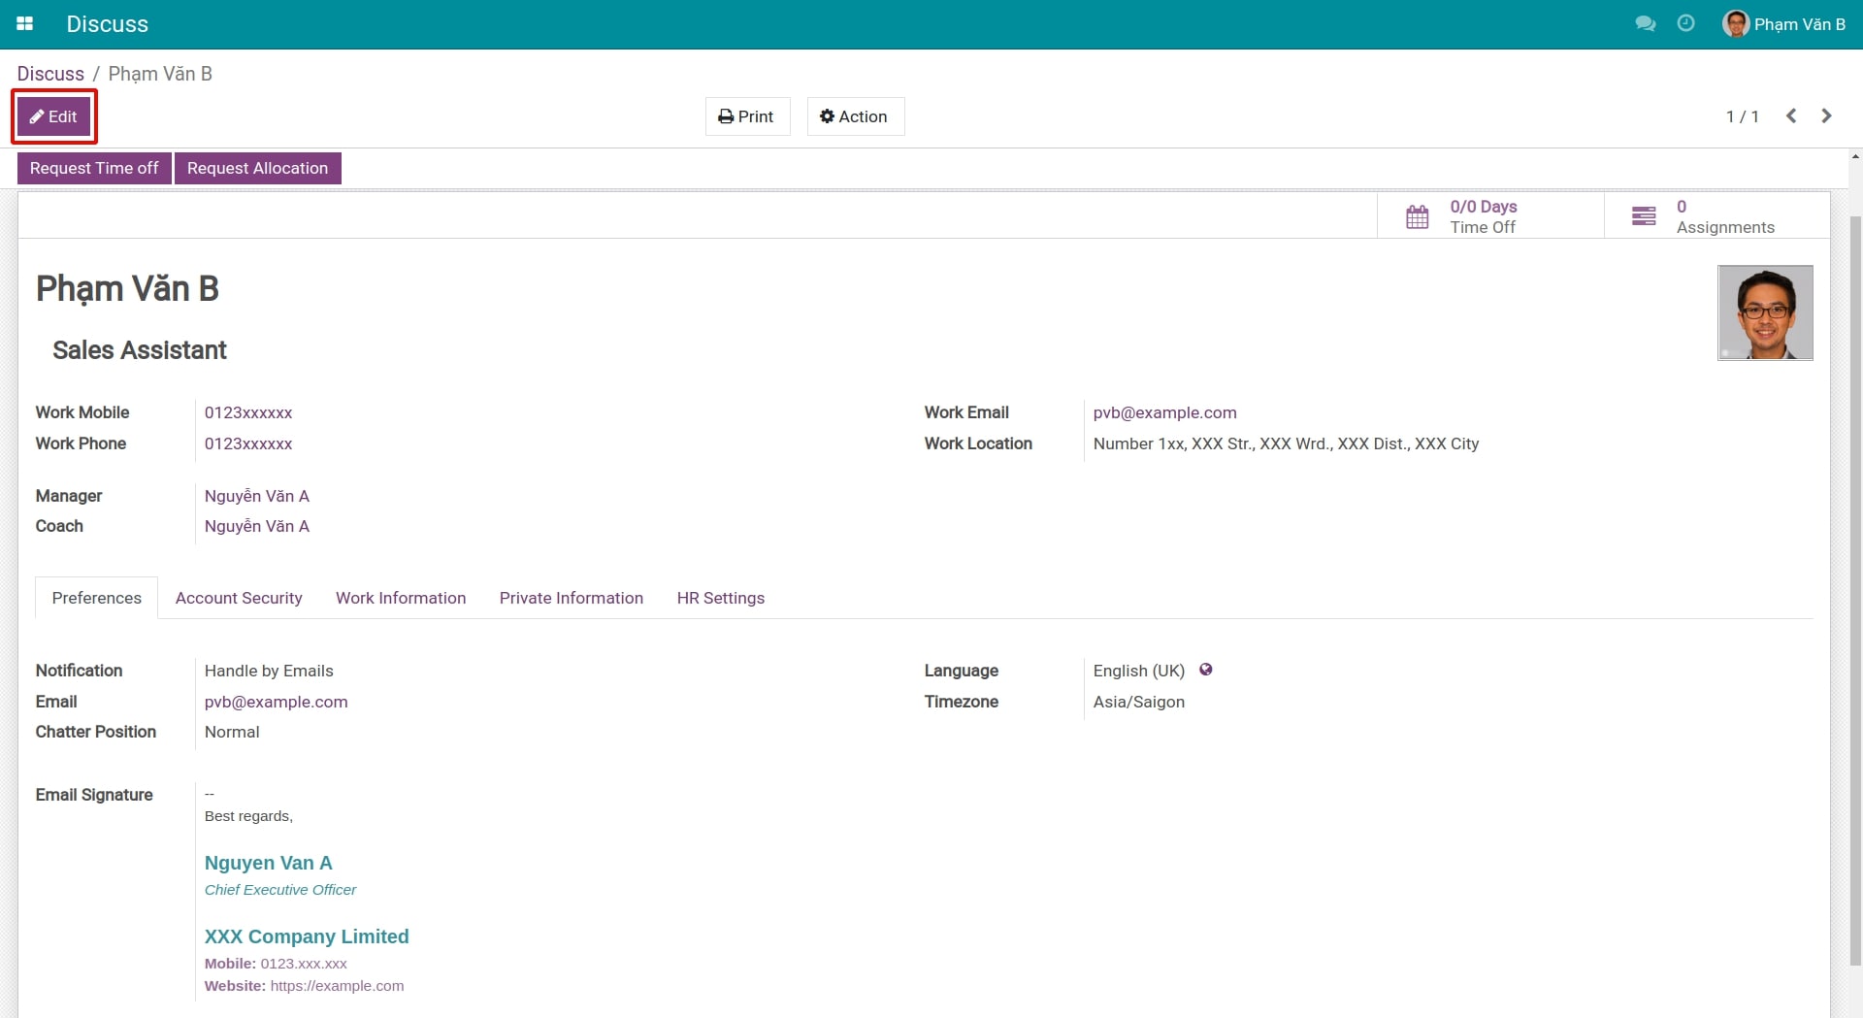The image size is (1863, 1018).
Task: Go to next record arrow
Action: [1826, 116]
